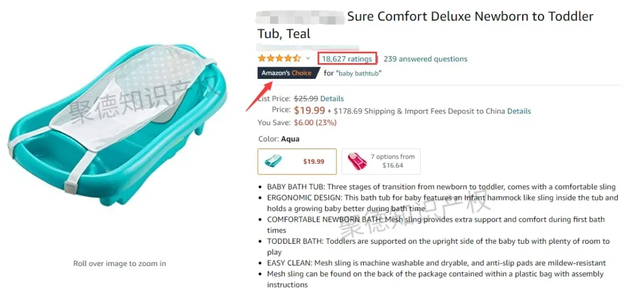This screenshot has height=290, width=633.
Task: Click the "Color: Aqua" label
Action: coord(279,139)
